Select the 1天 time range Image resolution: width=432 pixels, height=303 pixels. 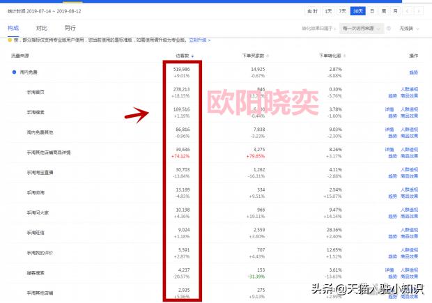(x=328, y=11)
